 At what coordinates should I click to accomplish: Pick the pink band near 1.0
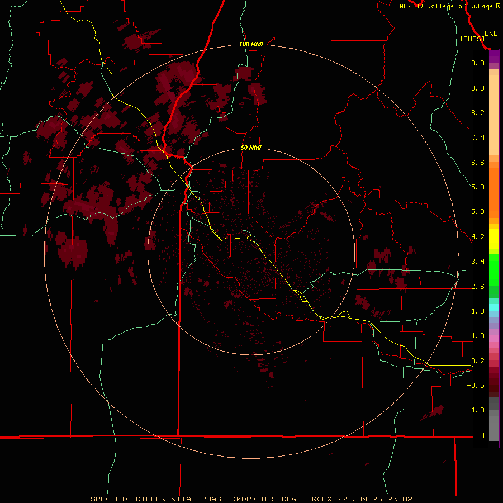coord(493,339)
